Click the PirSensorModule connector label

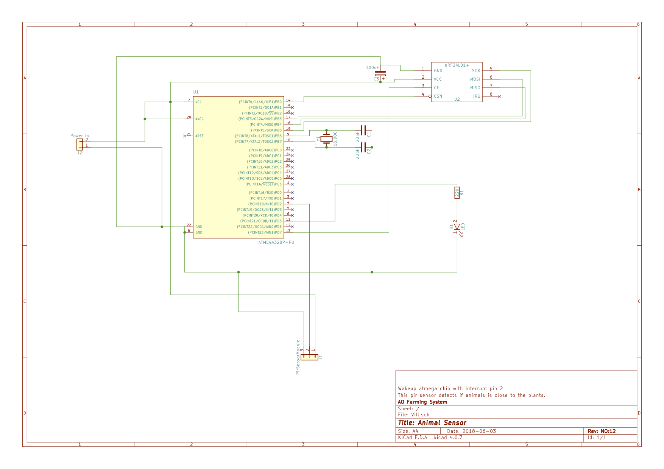point(298,357)
